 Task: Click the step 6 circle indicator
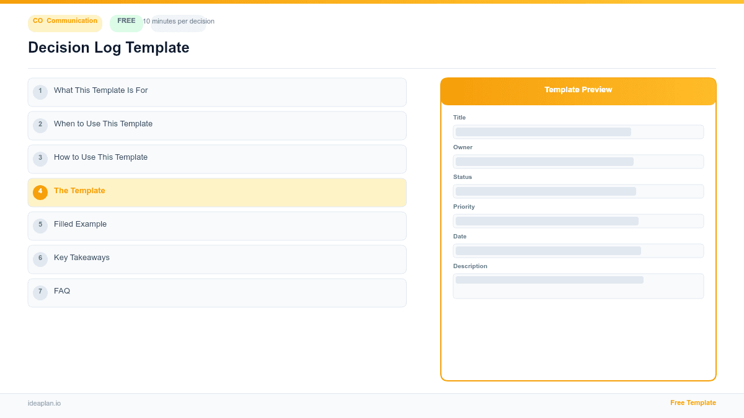click(40, 258)
